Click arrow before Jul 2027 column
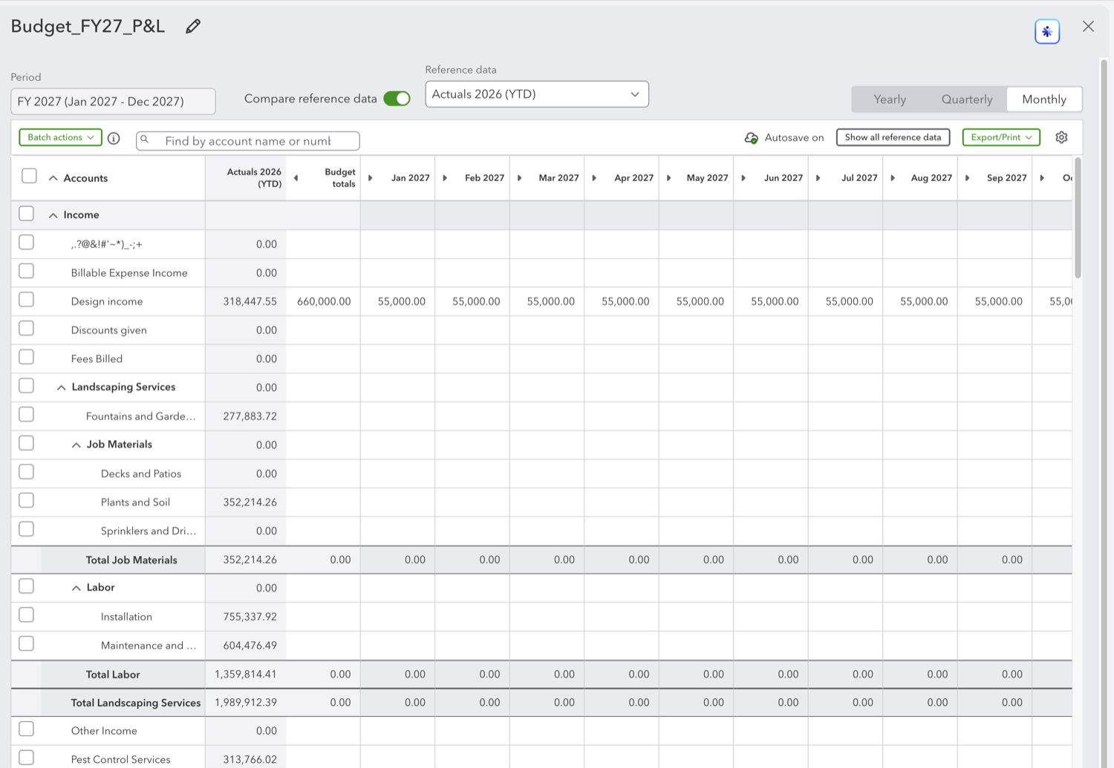 (818, 178)
